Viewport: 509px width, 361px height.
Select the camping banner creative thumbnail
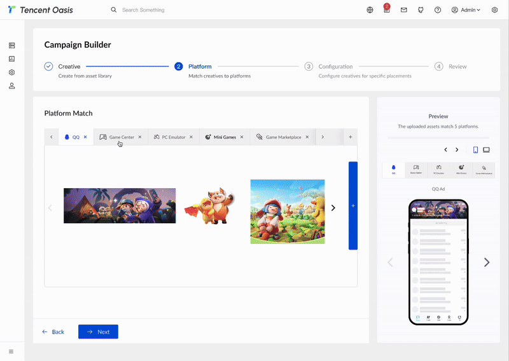120,206
